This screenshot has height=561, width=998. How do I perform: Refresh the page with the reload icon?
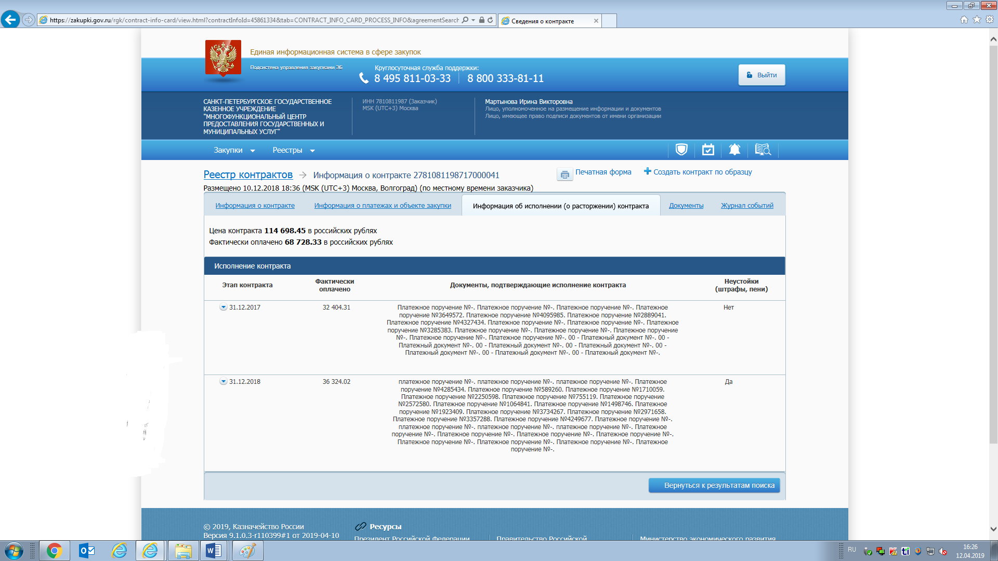tap(490, 20)
